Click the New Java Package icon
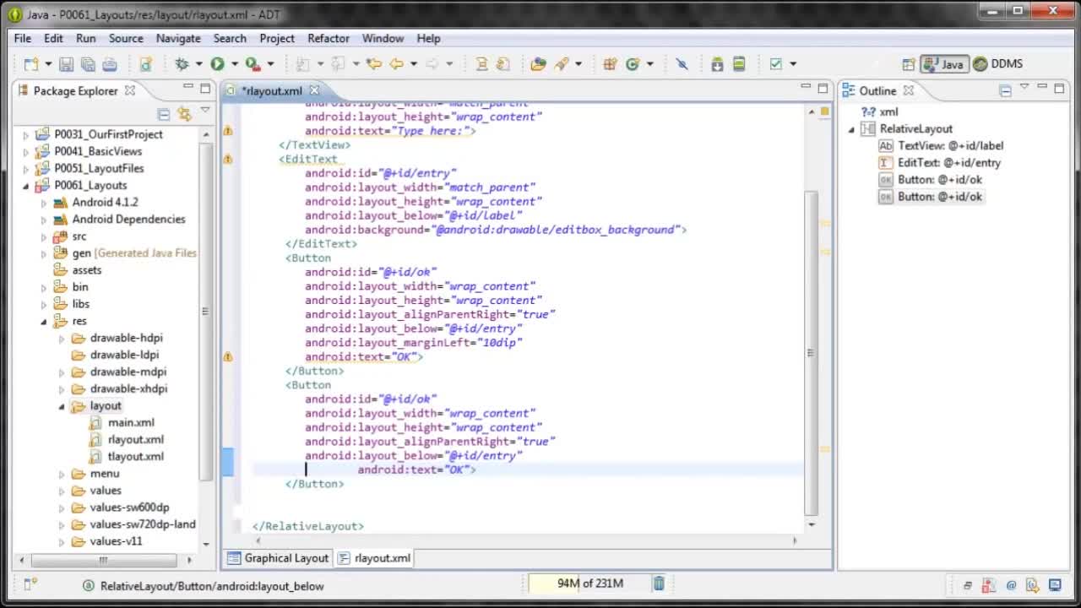 point(610,64)
